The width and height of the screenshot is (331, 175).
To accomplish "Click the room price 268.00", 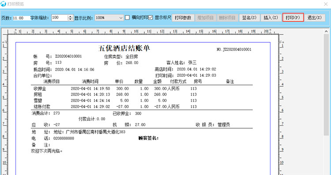I will (132, 63).
